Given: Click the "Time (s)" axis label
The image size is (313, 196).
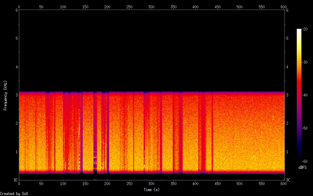Looking at the screenshot, I should click(x=152, y=190).
